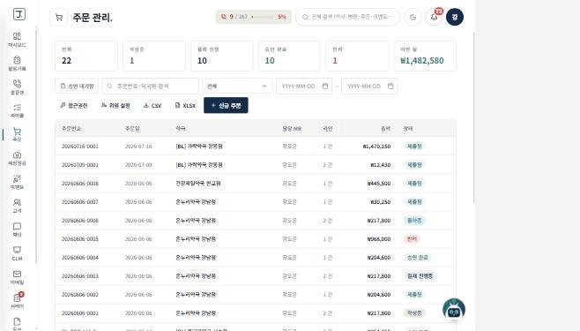The width and height of the screenshot is (580, 331).
Task: Select the 결재 진행 10 summary card
Action: click(222, 56)
